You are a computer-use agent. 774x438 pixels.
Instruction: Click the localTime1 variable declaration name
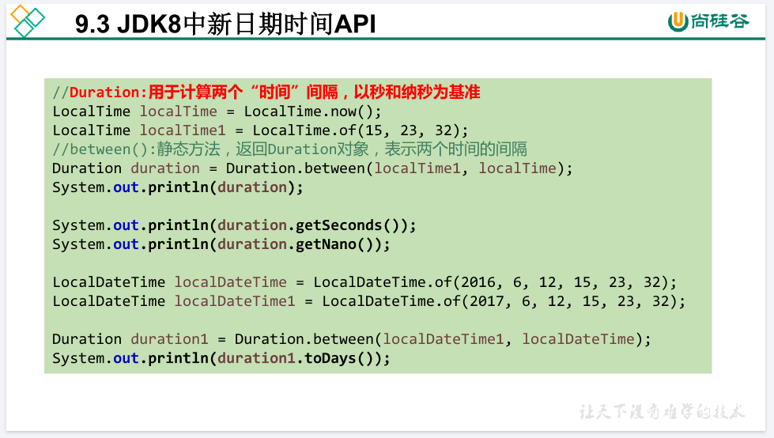[x=178, y=130]
